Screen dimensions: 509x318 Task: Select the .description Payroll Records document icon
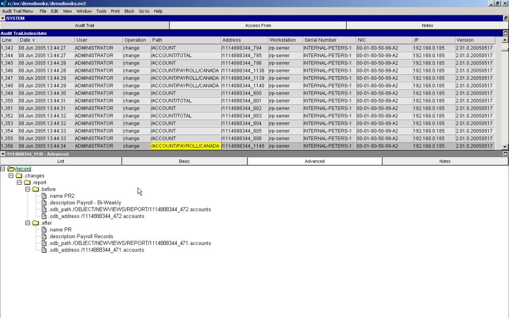point(45,237)
